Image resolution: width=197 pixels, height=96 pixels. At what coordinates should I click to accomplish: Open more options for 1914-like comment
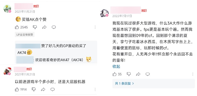pyautogui.click(x=95, y=90)
